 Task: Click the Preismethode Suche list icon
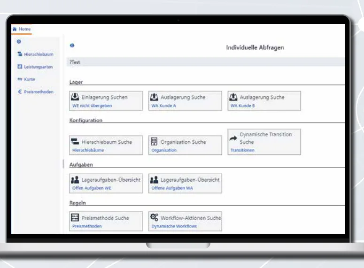point(75,217)
